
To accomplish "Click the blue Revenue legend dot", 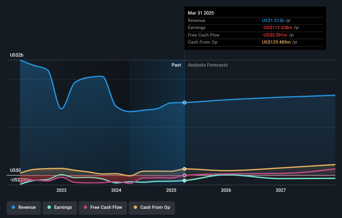I will pos(13,207).
